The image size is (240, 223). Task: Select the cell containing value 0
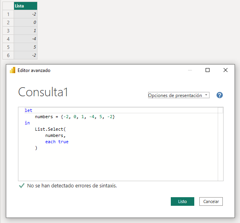(25, 22)
